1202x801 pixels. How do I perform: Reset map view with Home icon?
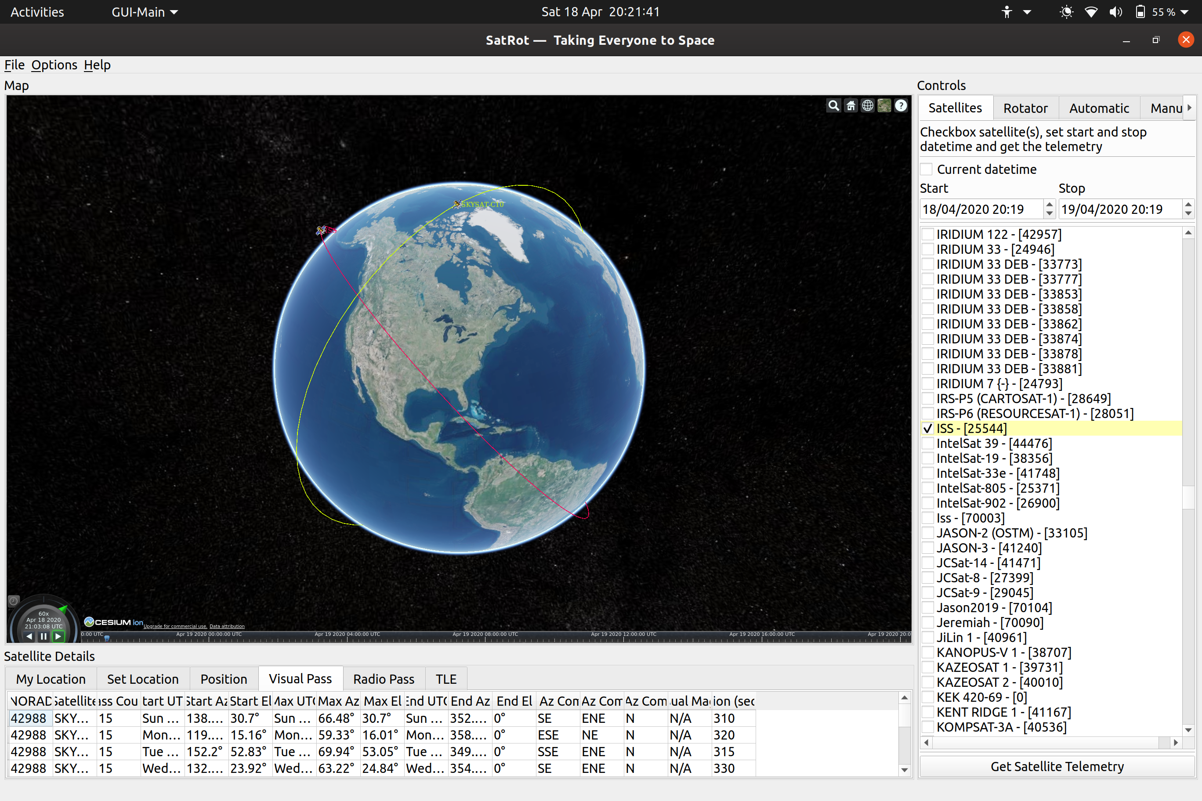851,106
